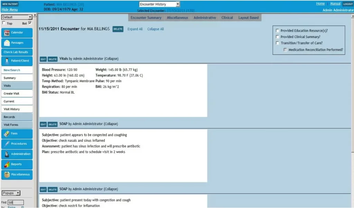Enable Transition/Transfer of Care
Viewport: 354px width, 208px height.
277,43
